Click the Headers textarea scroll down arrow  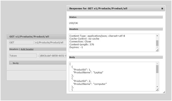click(157, 47)
